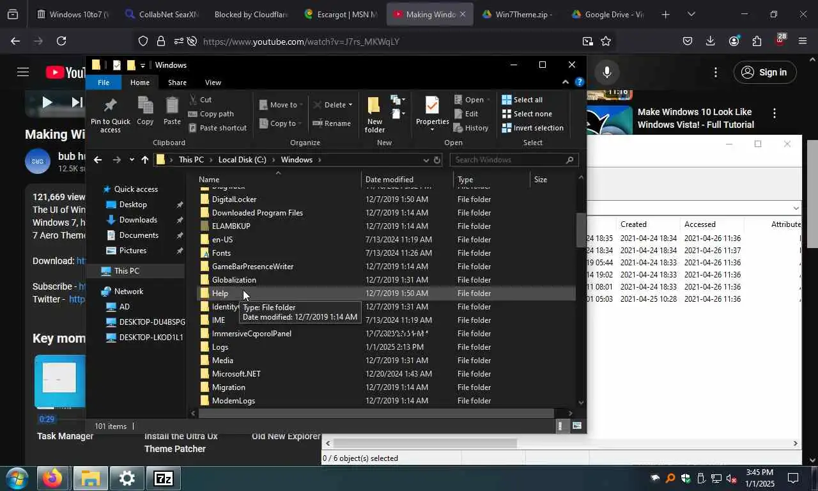Customize Quick Access Toolbar dropdown arrow
Image resolution: width=818 pixels, height=491 pixels.
pos(143,65)
